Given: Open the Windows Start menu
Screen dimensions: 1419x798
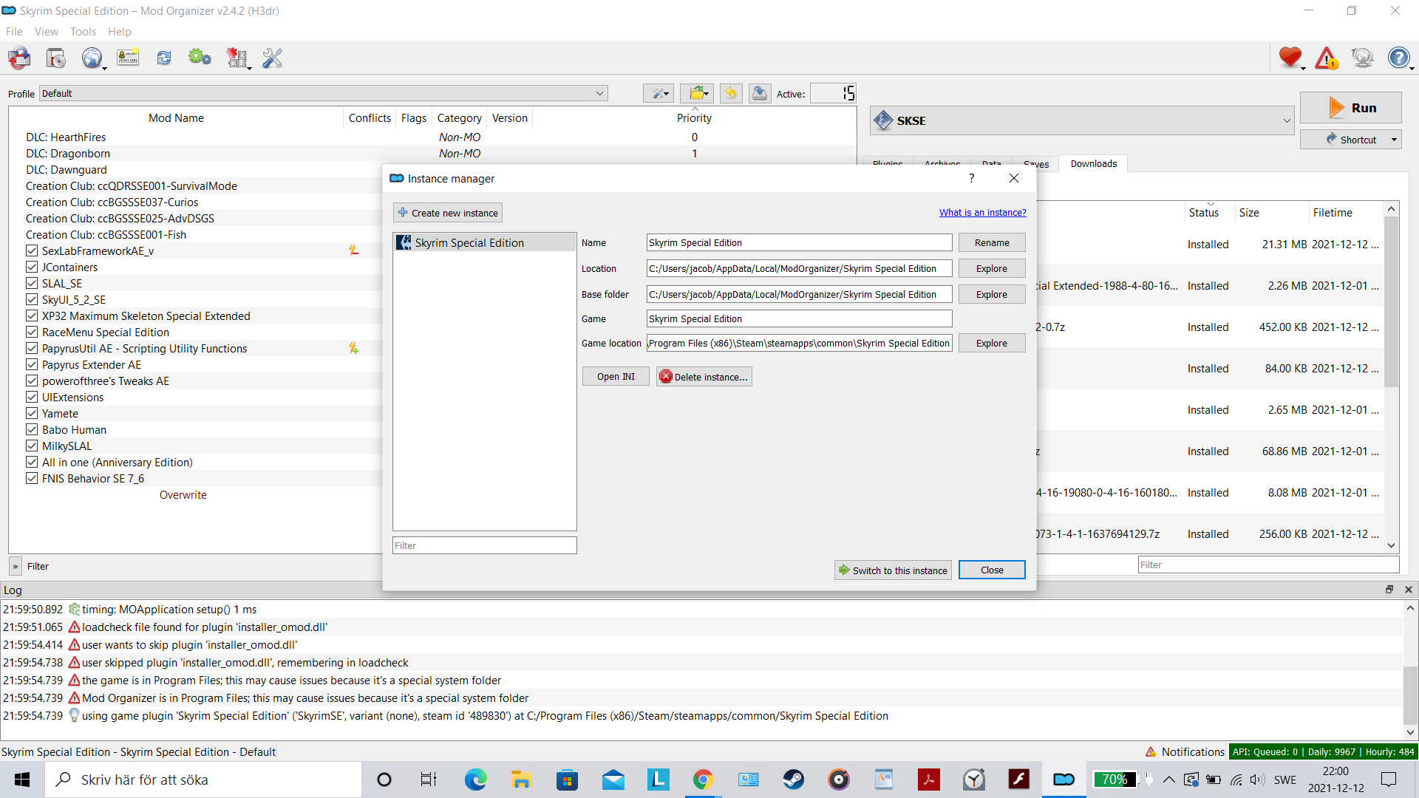Looking at the screenshot, I should point(22,780).
